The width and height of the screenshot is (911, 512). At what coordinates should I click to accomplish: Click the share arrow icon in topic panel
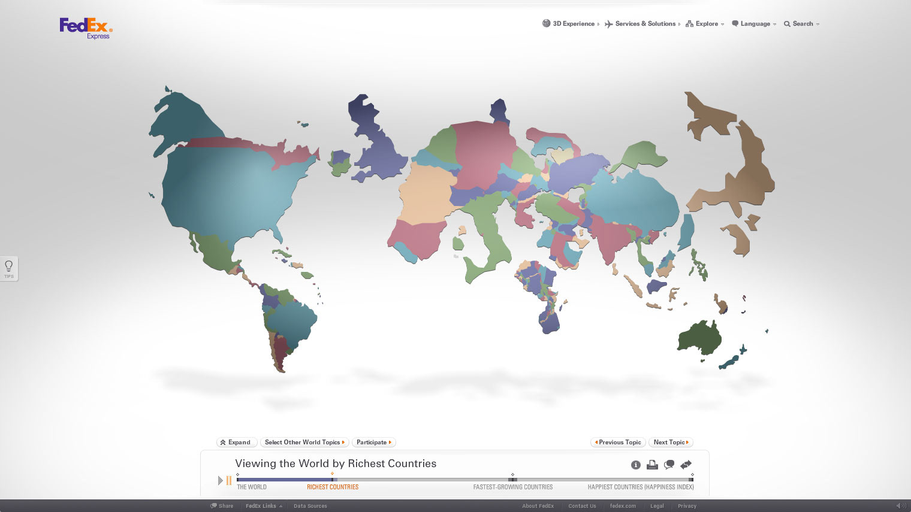686,465
